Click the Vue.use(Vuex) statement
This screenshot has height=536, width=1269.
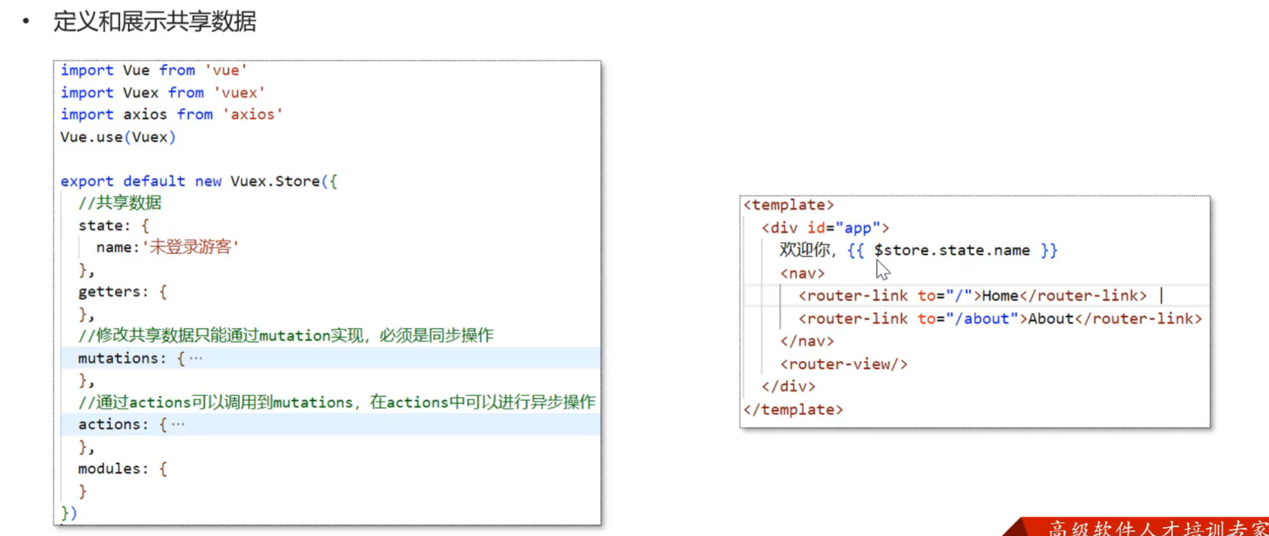pyautogui.click(x=118, y=137)
